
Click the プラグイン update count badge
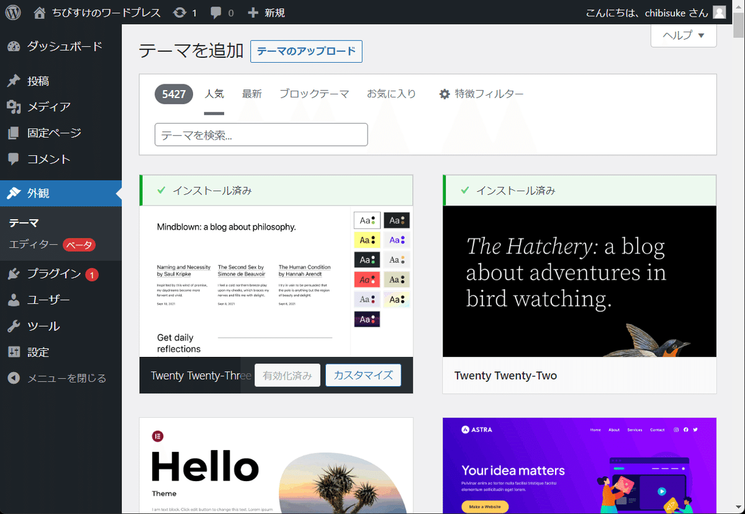pos(92,274)
